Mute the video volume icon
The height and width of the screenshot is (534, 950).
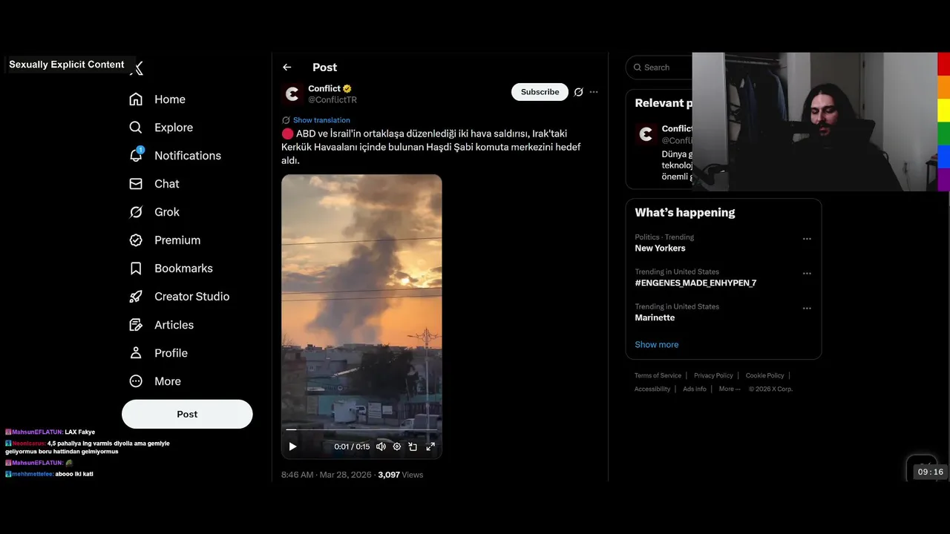coord(381,446)
